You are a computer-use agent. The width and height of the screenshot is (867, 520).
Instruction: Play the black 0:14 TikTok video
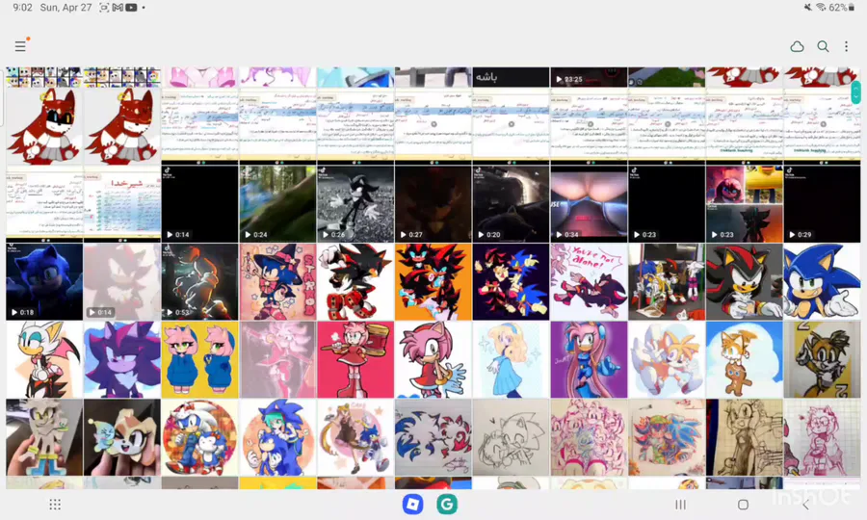pos(199,204)
